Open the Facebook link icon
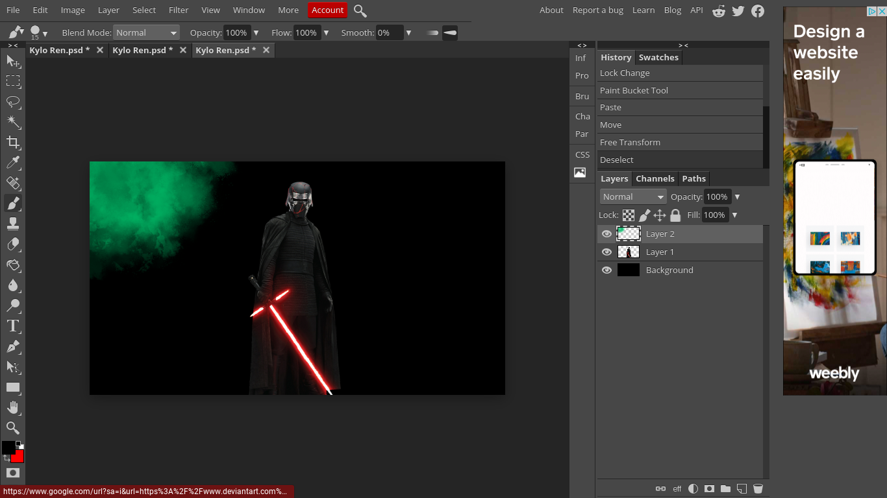 (758, 10)
